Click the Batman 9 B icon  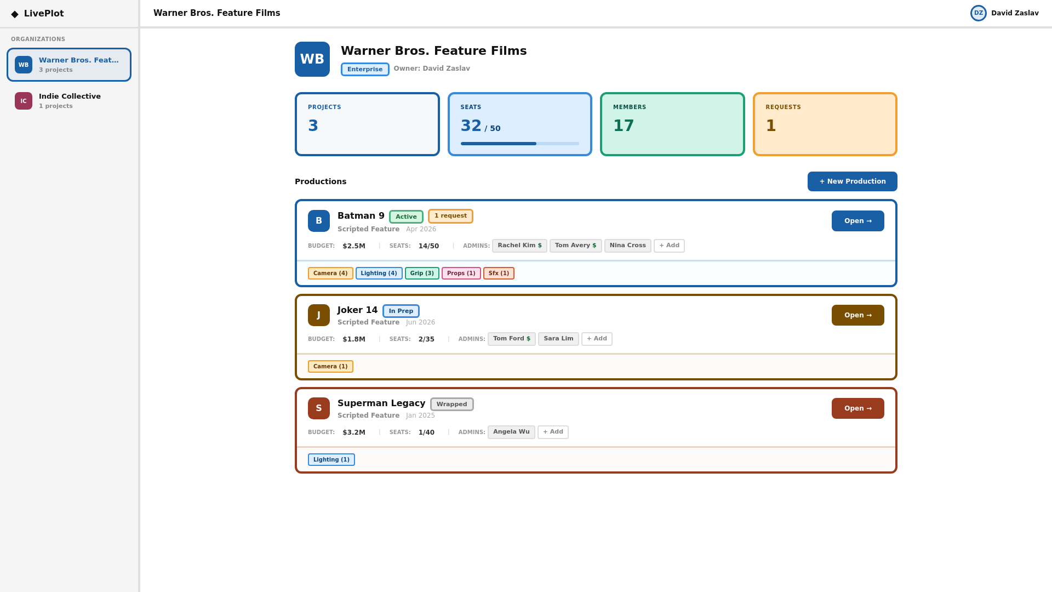(319, 221)
